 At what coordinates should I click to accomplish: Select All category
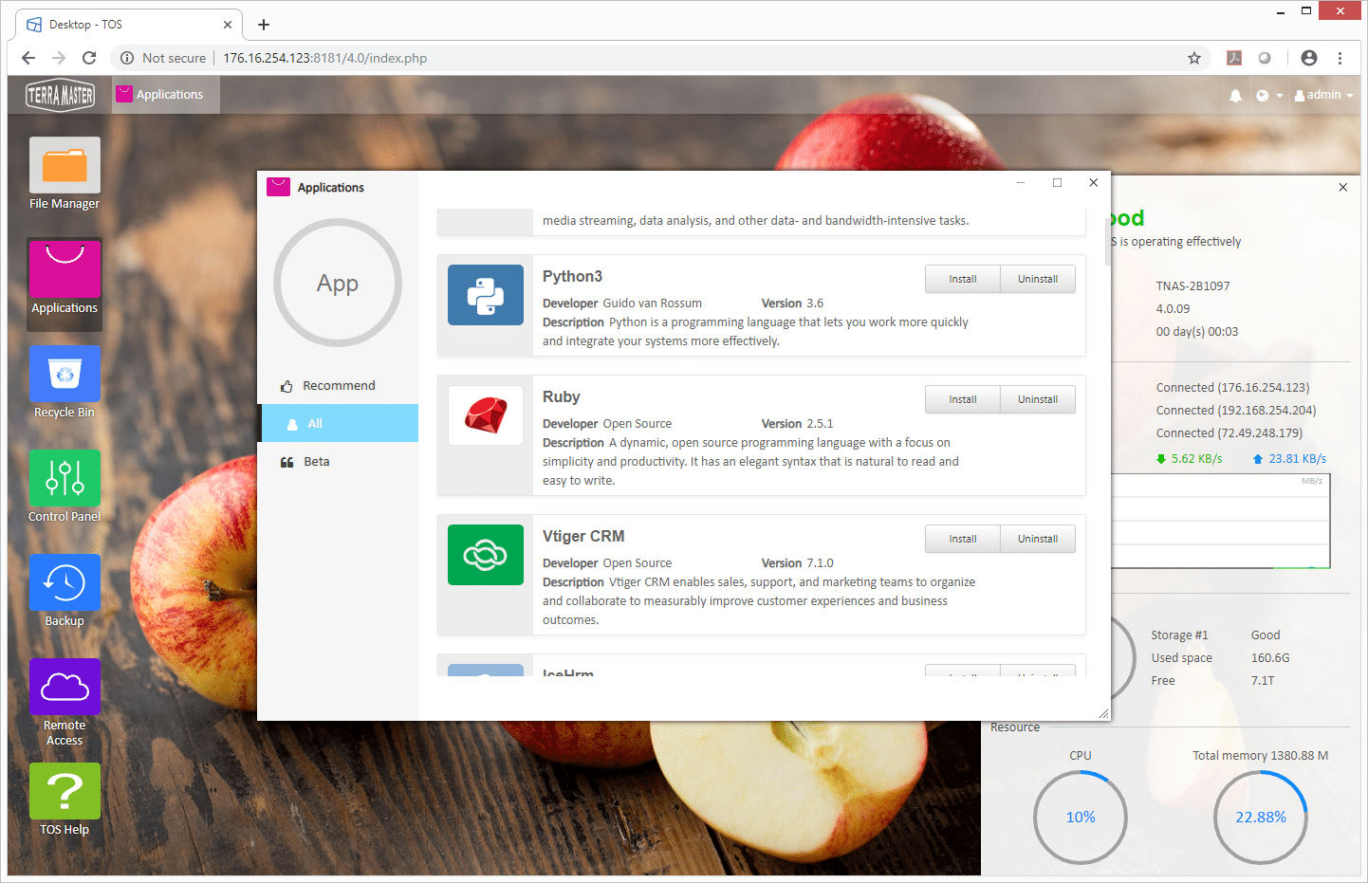[x=338, y=423]
